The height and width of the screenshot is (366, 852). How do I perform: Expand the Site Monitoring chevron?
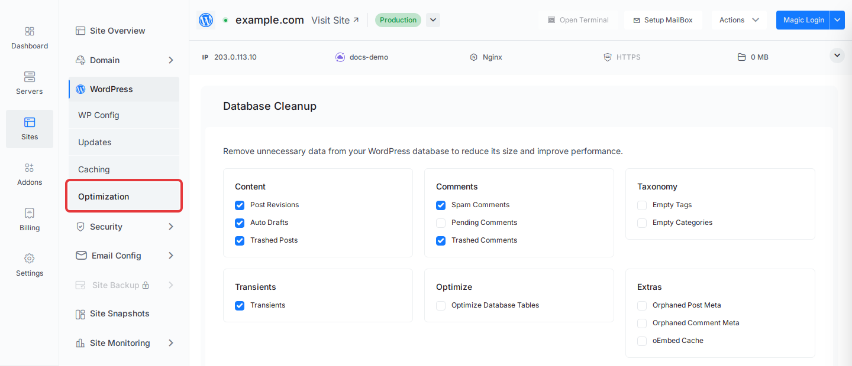coord(170,343)
